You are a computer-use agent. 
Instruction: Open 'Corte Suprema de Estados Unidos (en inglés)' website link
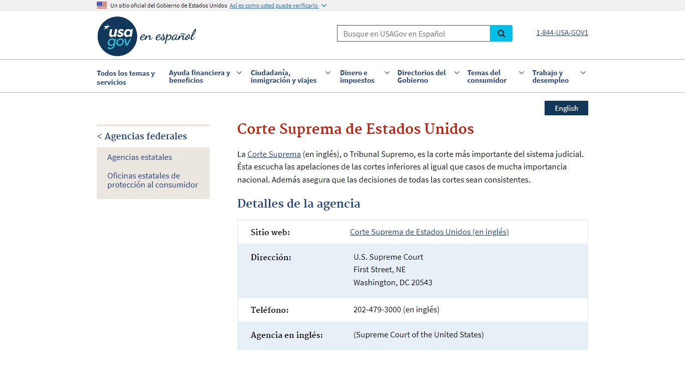[x=429, y=232]
